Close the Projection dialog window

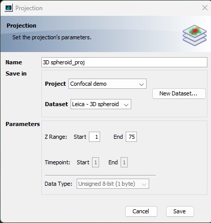pyautogui.click(x=205, y=8)
